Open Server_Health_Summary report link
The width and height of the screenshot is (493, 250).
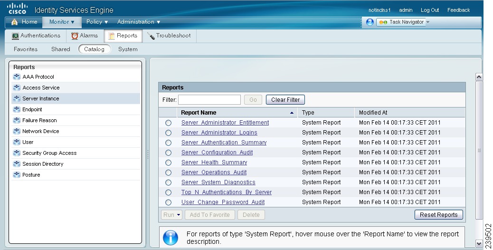click(x=214, y=162)
